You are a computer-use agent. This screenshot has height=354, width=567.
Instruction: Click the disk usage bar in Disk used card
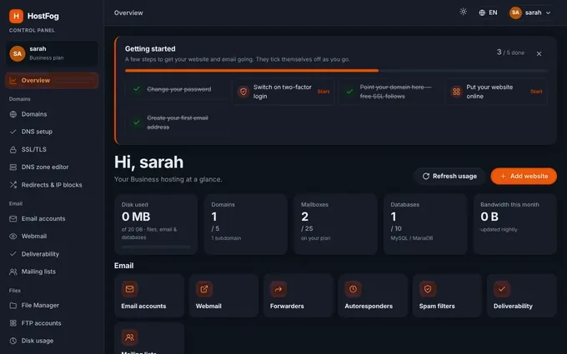156,247
